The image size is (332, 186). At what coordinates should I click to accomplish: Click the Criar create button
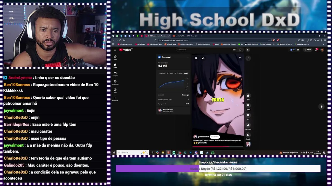point(308,50)
